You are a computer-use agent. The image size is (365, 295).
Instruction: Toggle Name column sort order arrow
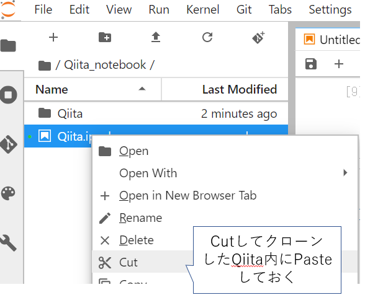tap(142, 89)
